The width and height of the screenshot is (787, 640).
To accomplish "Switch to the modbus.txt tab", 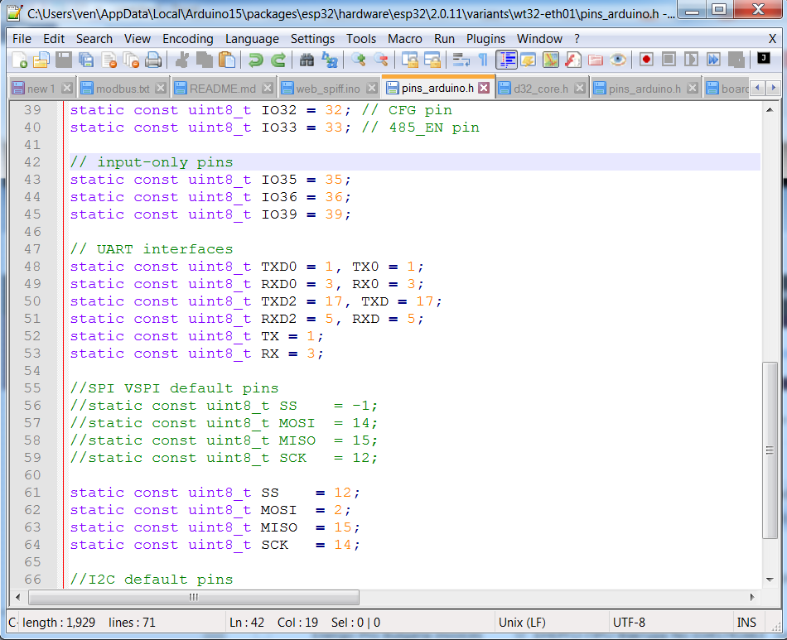I will coord(122,89).
